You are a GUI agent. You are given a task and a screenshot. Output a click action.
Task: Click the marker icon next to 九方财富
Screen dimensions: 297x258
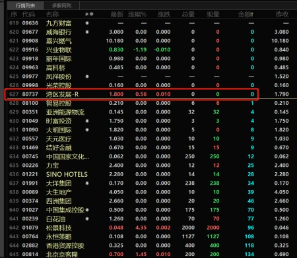(87, 23)
